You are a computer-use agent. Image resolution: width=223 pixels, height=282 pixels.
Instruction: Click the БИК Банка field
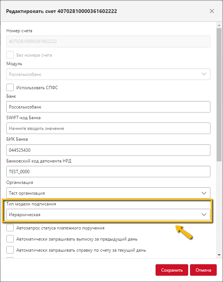108,150
